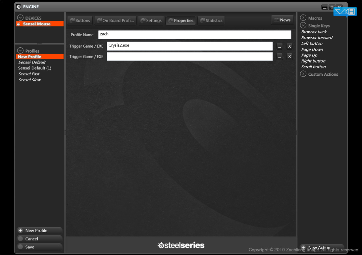Open the Buttons tab

(80, 21)
